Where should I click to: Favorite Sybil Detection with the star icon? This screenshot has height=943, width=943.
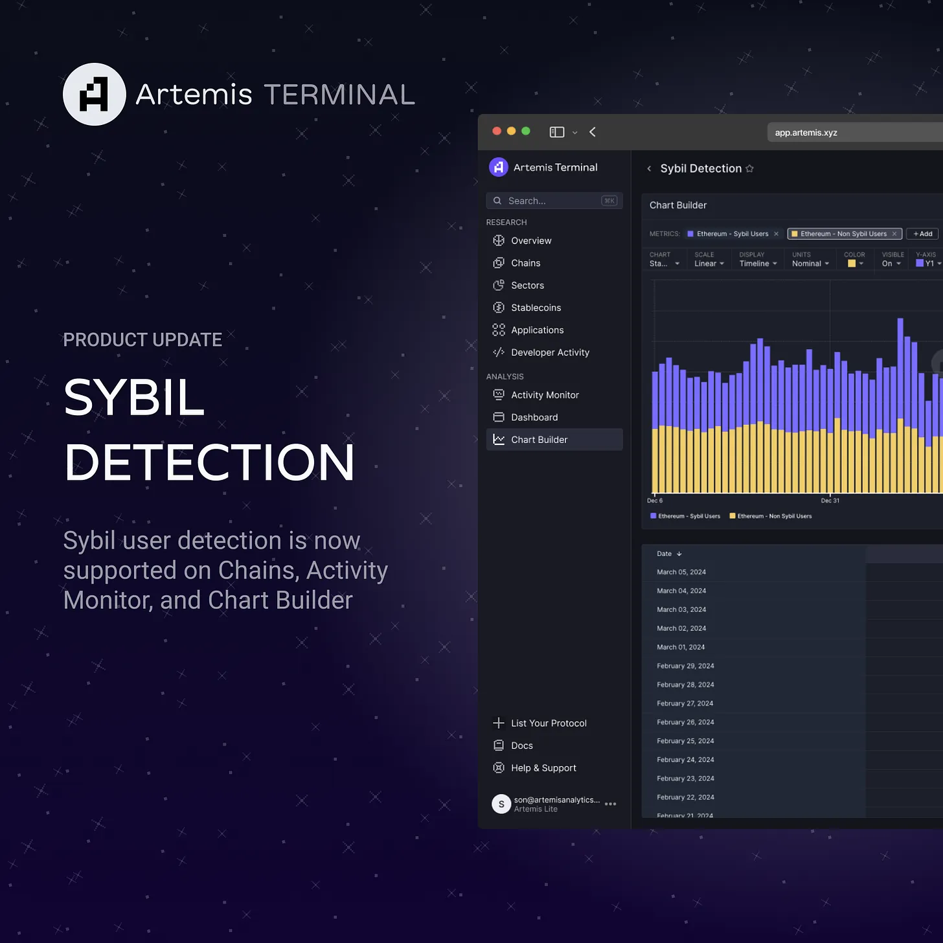749,168
